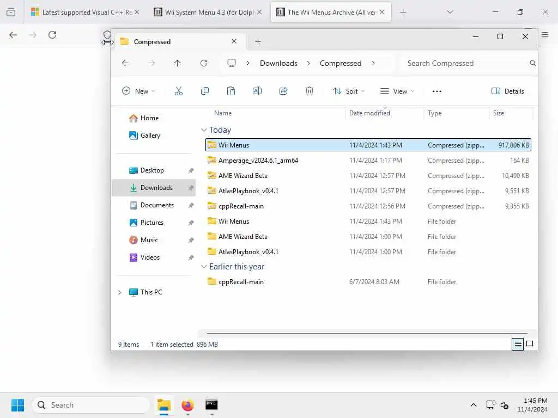Open the Sort dropdown menu
558x418 pixels.
tap(349, 91)
